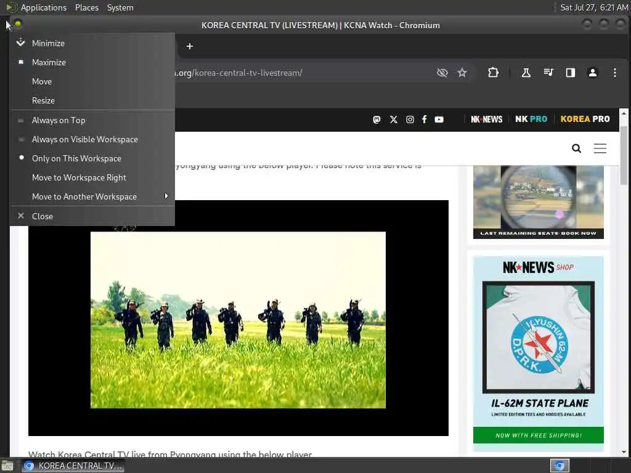631x473 pixels.
Task: Select Move in the window menu
Action: coord(92,81)
